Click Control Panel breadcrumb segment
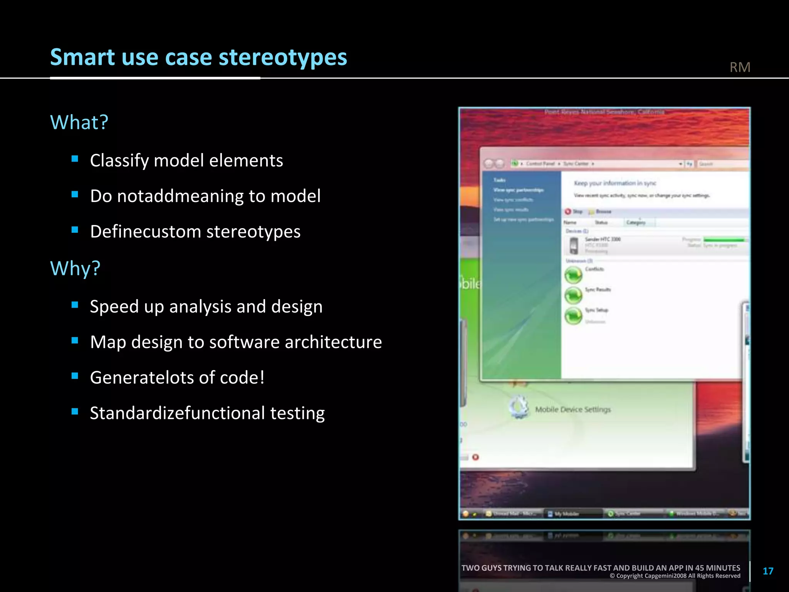The height and width of the screenshot is (592, 789). click(540, 164)
